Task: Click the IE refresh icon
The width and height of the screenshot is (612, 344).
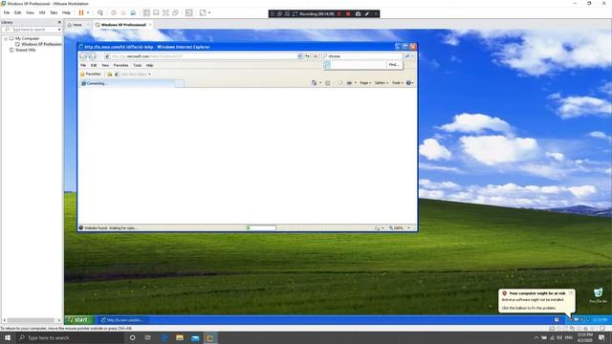Action: [x=308, y=56]
